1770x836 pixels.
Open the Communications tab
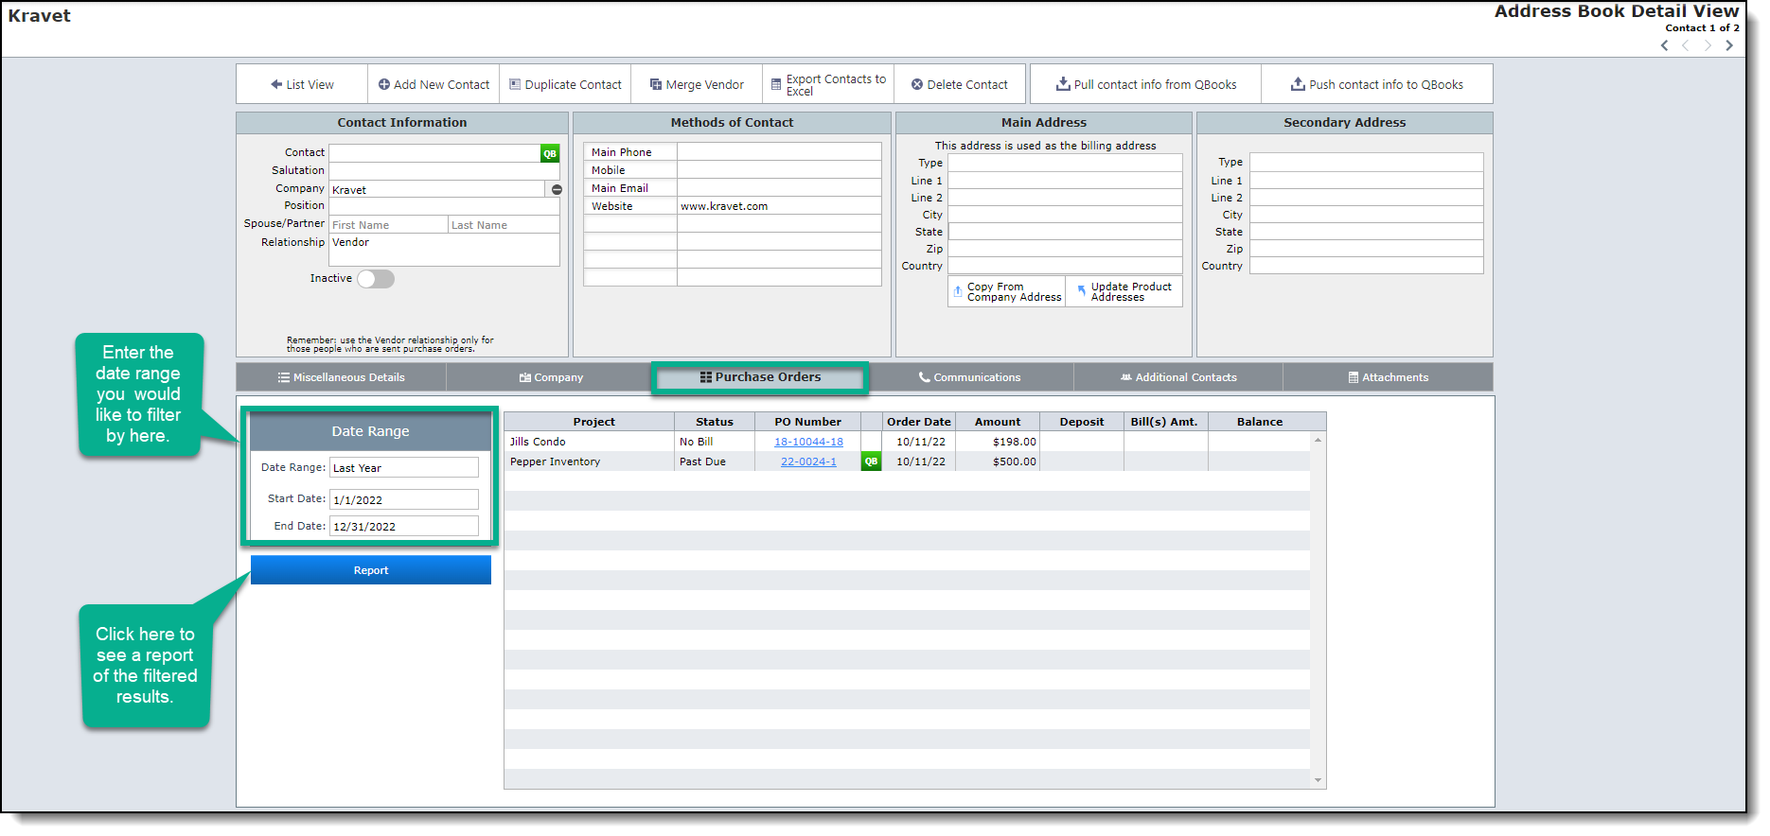[969, 377]
